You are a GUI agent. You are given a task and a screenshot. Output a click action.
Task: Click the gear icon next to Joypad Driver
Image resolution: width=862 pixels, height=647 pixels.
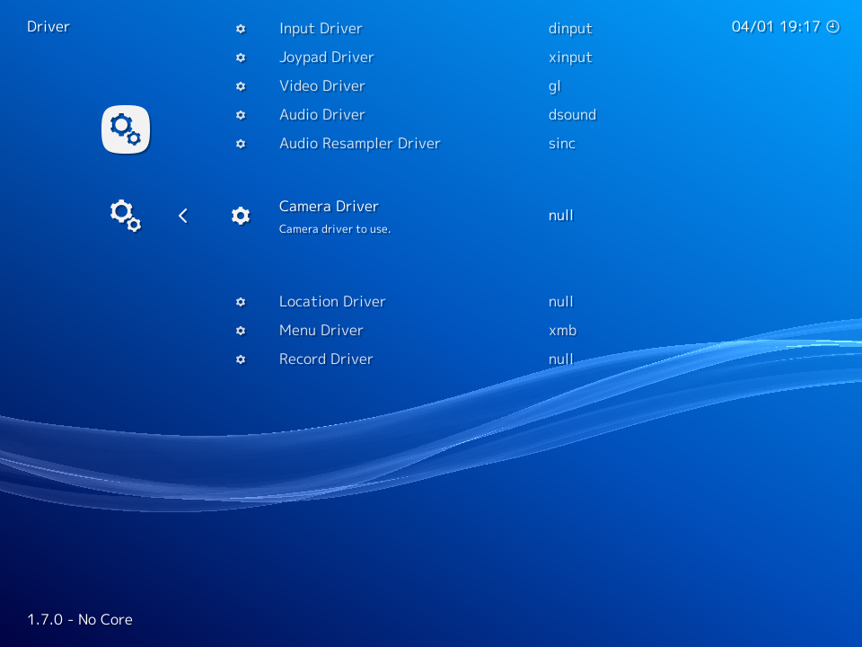[240, 57]
